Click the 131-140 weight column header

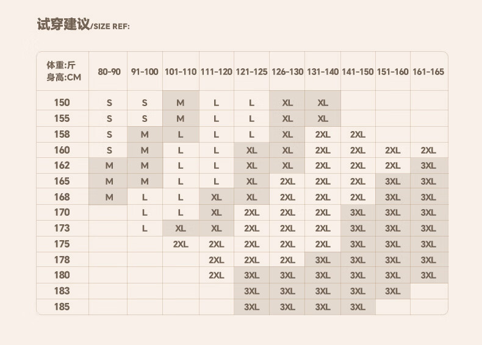pyautogui.click(x=323, y=72)
